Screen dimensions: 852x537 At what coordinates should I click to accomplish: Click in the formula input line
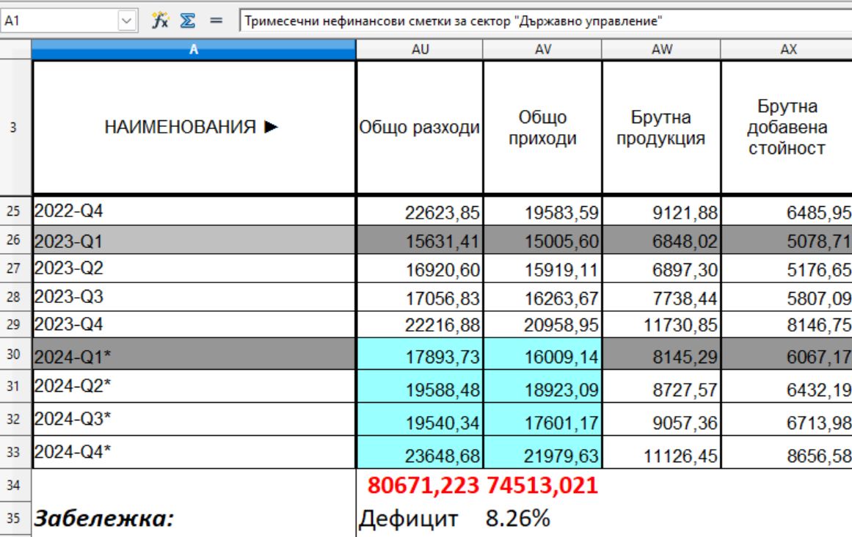[543, 21]
